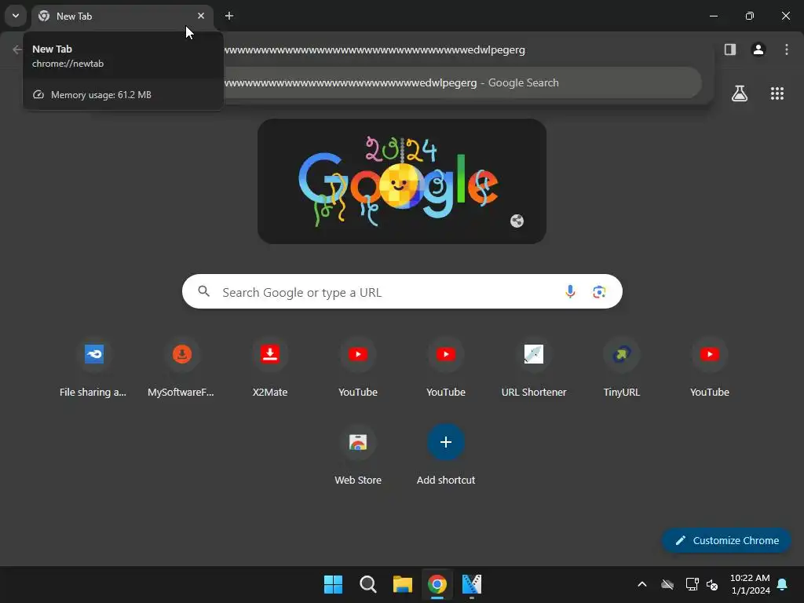This screenshot has height=603, width=804.
Task: Open the tab search dropdown arrow
Action: 16,16
